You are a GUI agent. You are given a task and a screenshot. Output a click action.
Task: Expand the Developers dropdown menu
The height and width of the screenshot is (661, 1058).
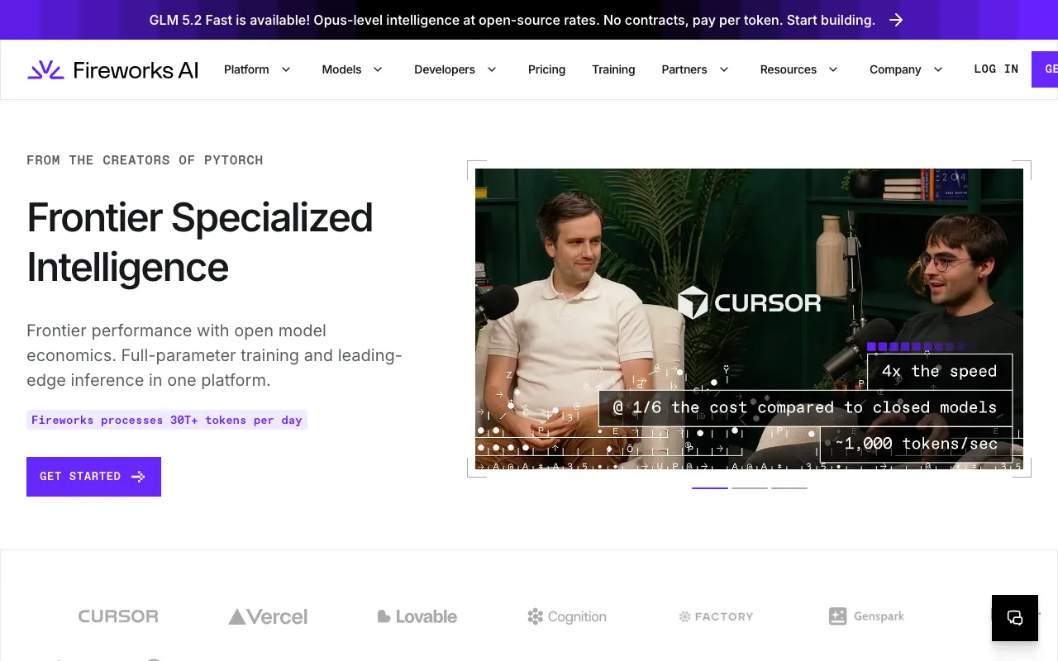click(x=455, y=69)
